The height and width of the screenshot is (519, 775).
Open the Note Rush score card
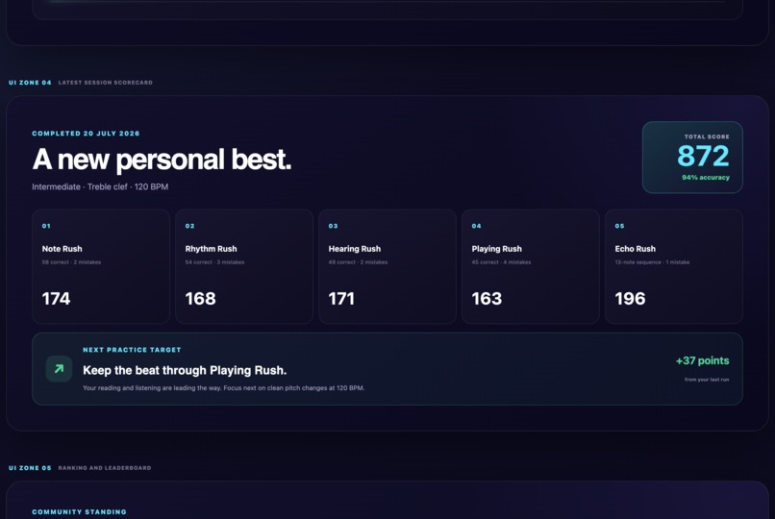point(101,266)
